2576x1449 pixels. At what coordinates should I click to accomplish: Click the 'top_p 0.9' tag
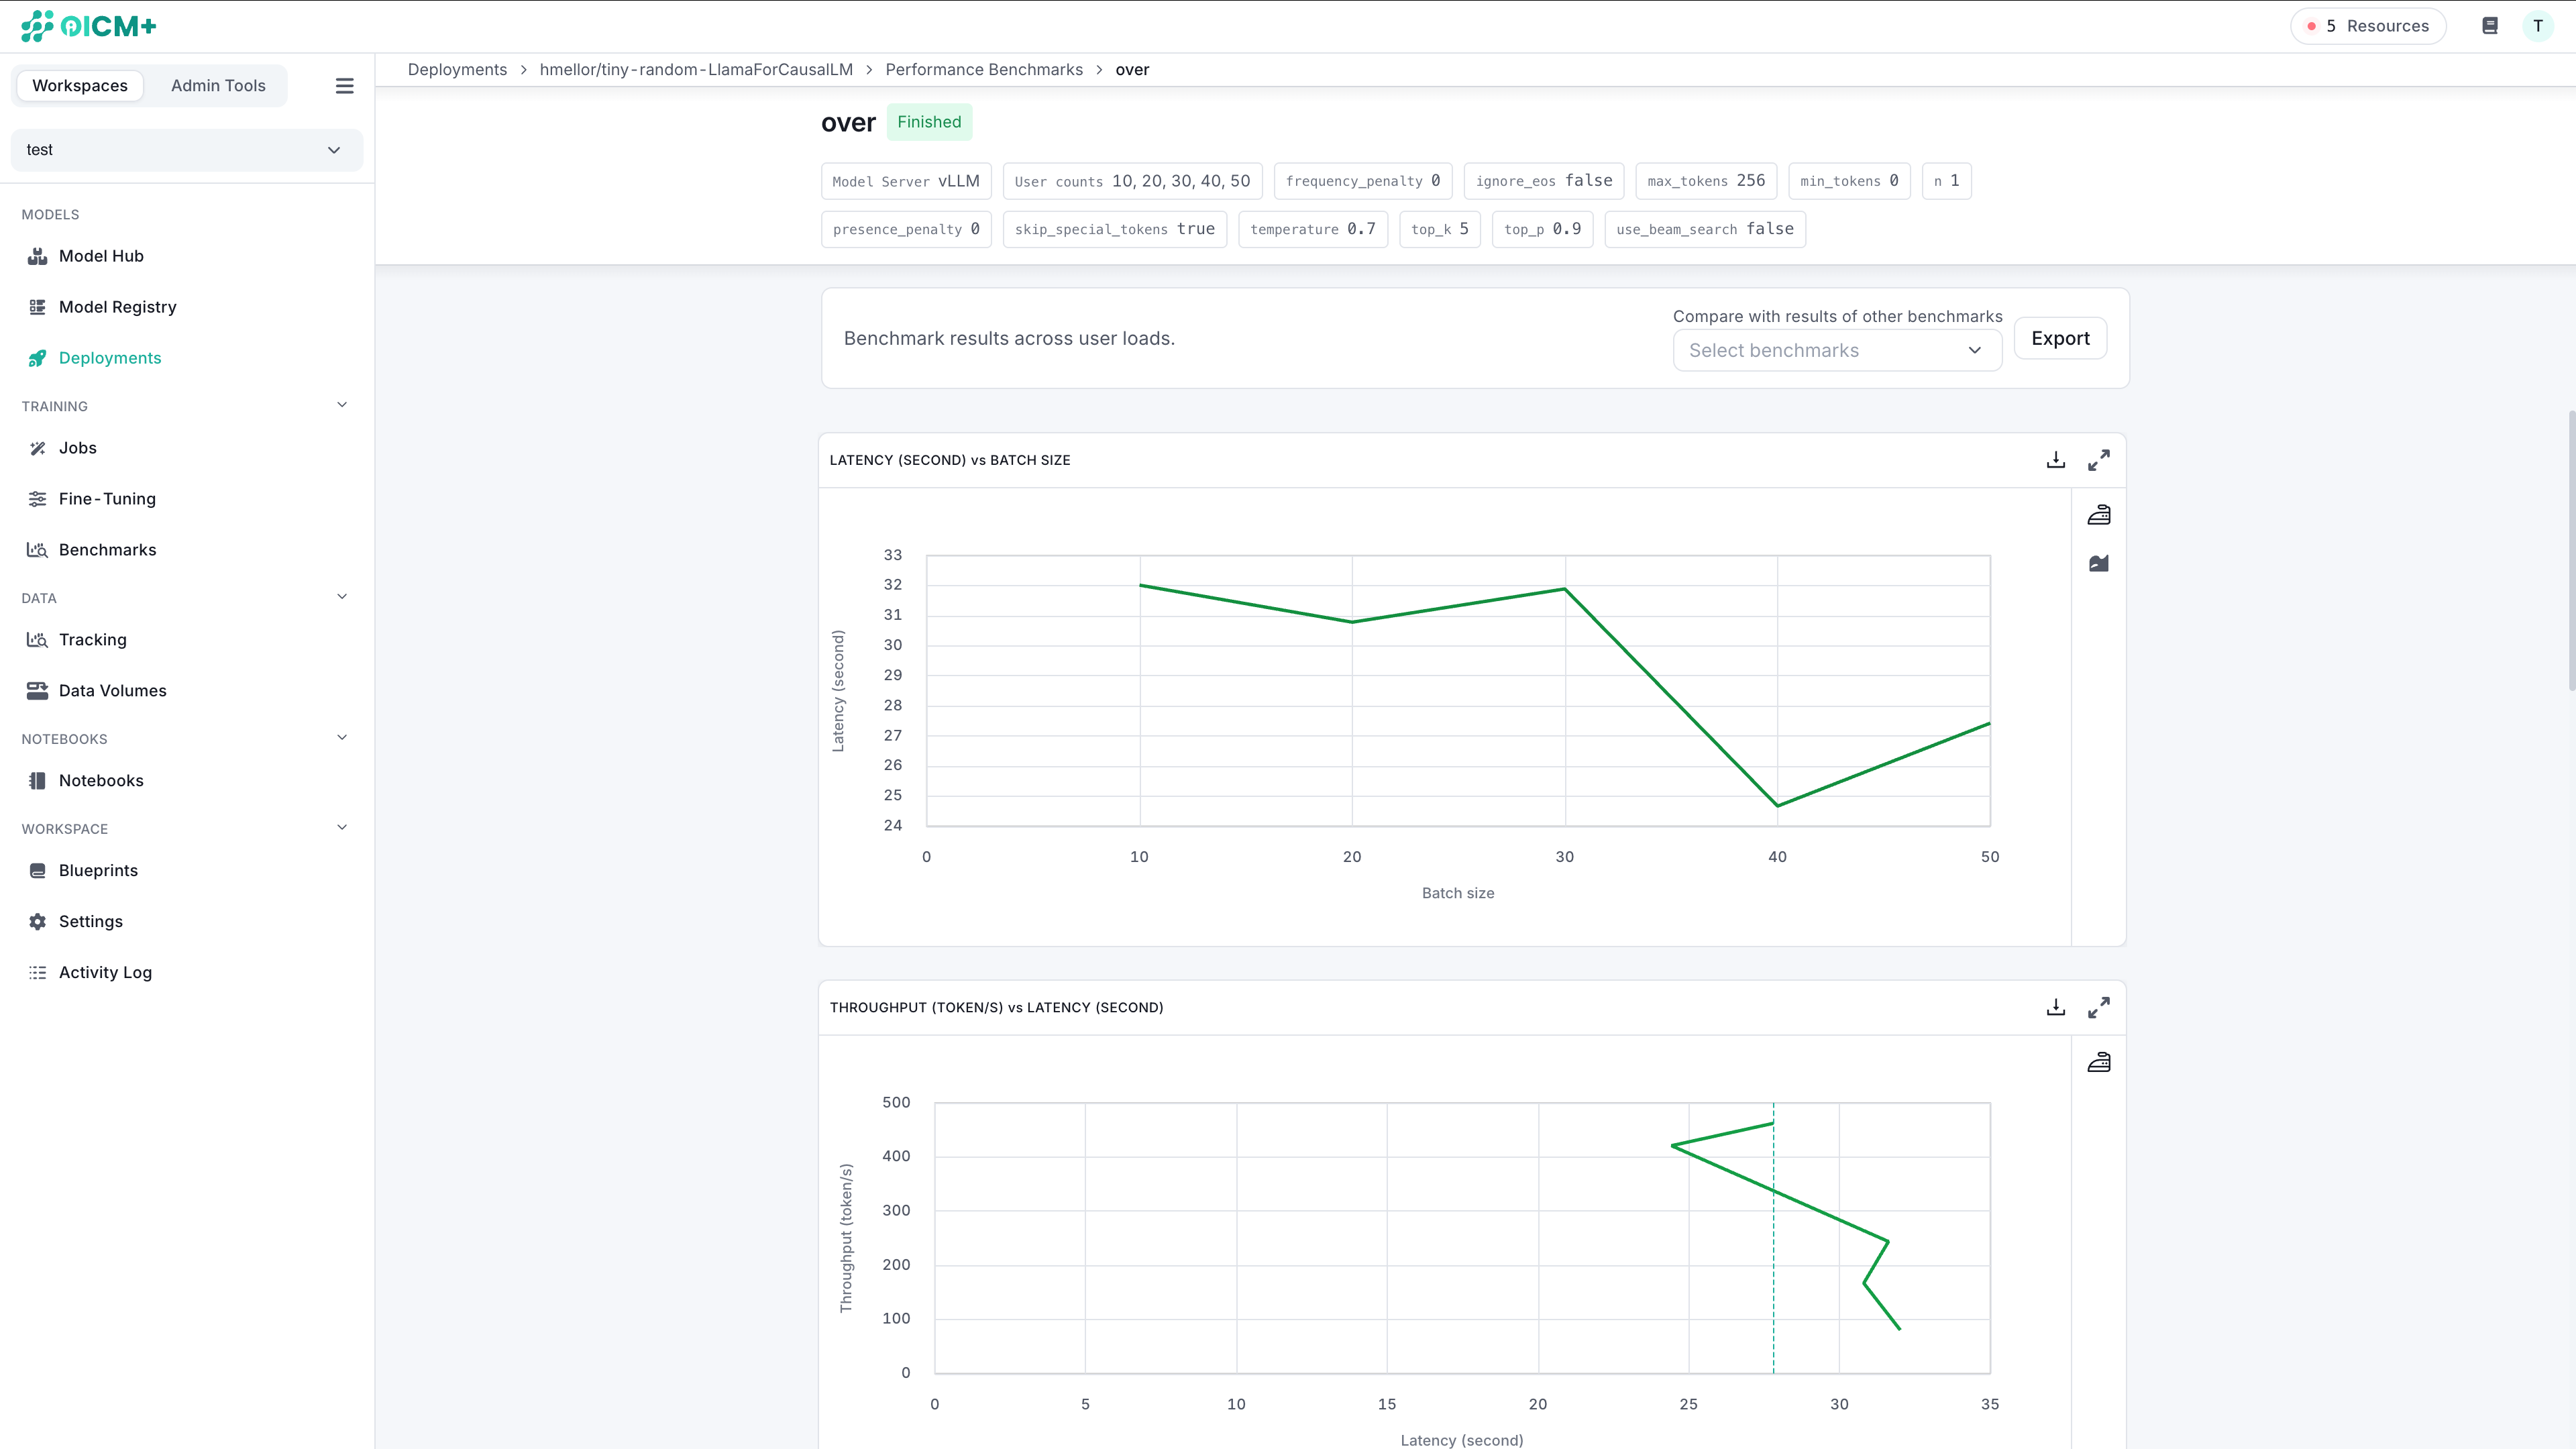pyautogui.click(x=1542, y=229)
